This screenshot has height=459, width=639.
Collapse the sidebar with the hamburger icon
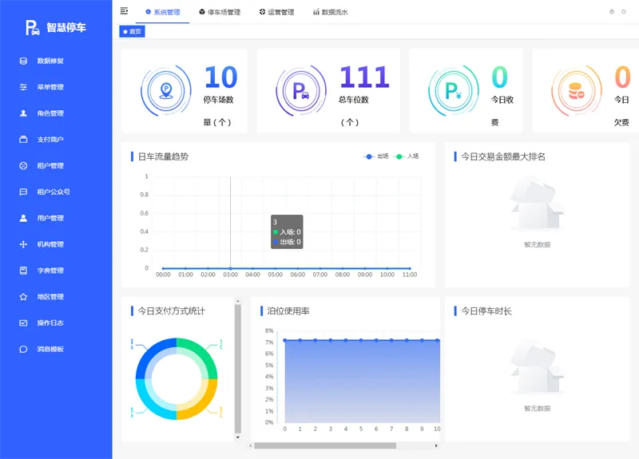(x=124, y=11)
